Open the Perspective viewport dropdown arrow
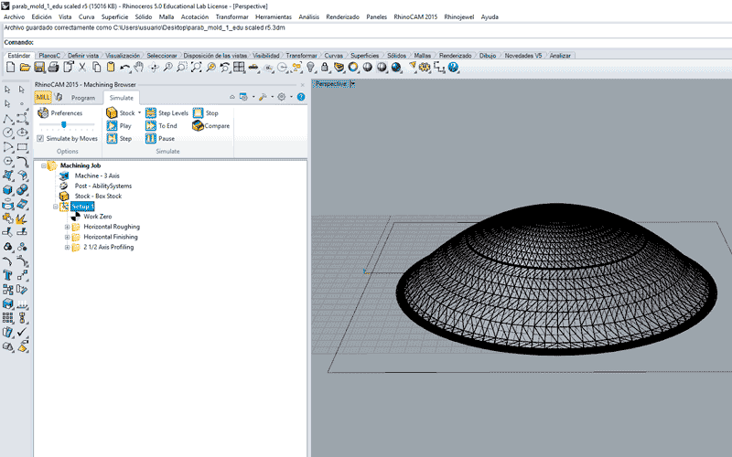Viewport: 732px width, 457px height. click(x=353, y=84)
